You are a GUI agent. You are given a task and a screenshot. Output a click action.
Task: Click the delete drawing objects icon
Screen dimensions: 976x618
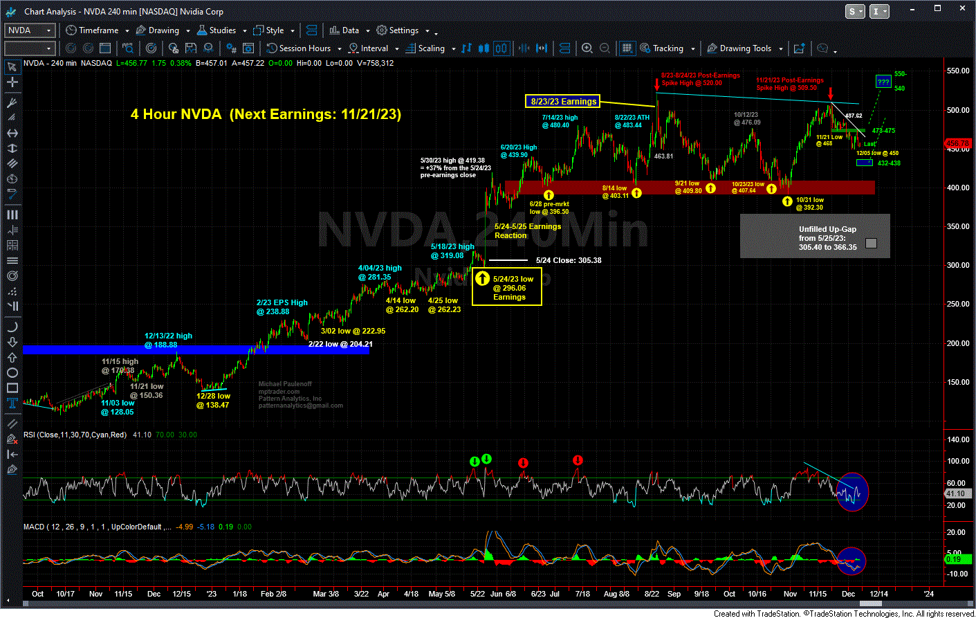(x=12, y=439)
